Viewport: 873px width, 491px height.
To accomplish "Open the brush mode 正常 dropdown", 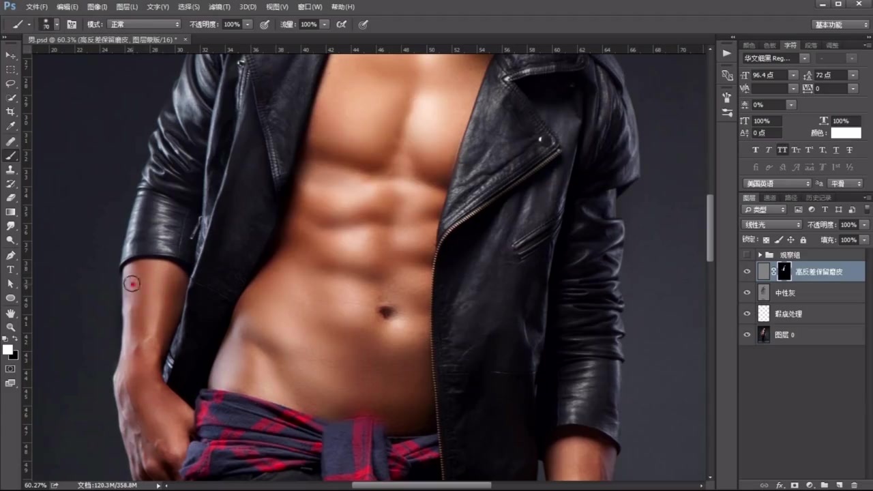I will [144, 24].
